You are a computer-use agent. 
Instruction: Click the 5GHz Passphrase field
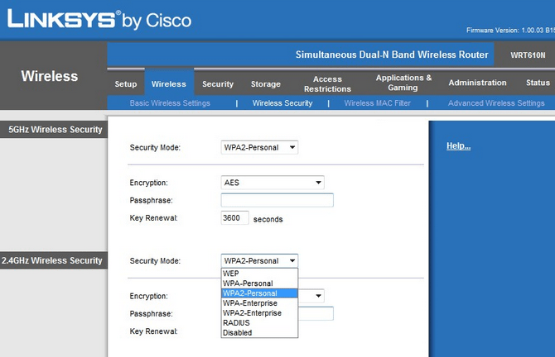[x=277, y=200]
